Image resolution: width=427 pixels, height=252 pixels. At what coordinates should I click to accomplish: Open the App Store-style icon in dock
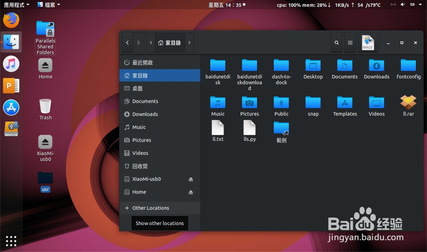11,107
